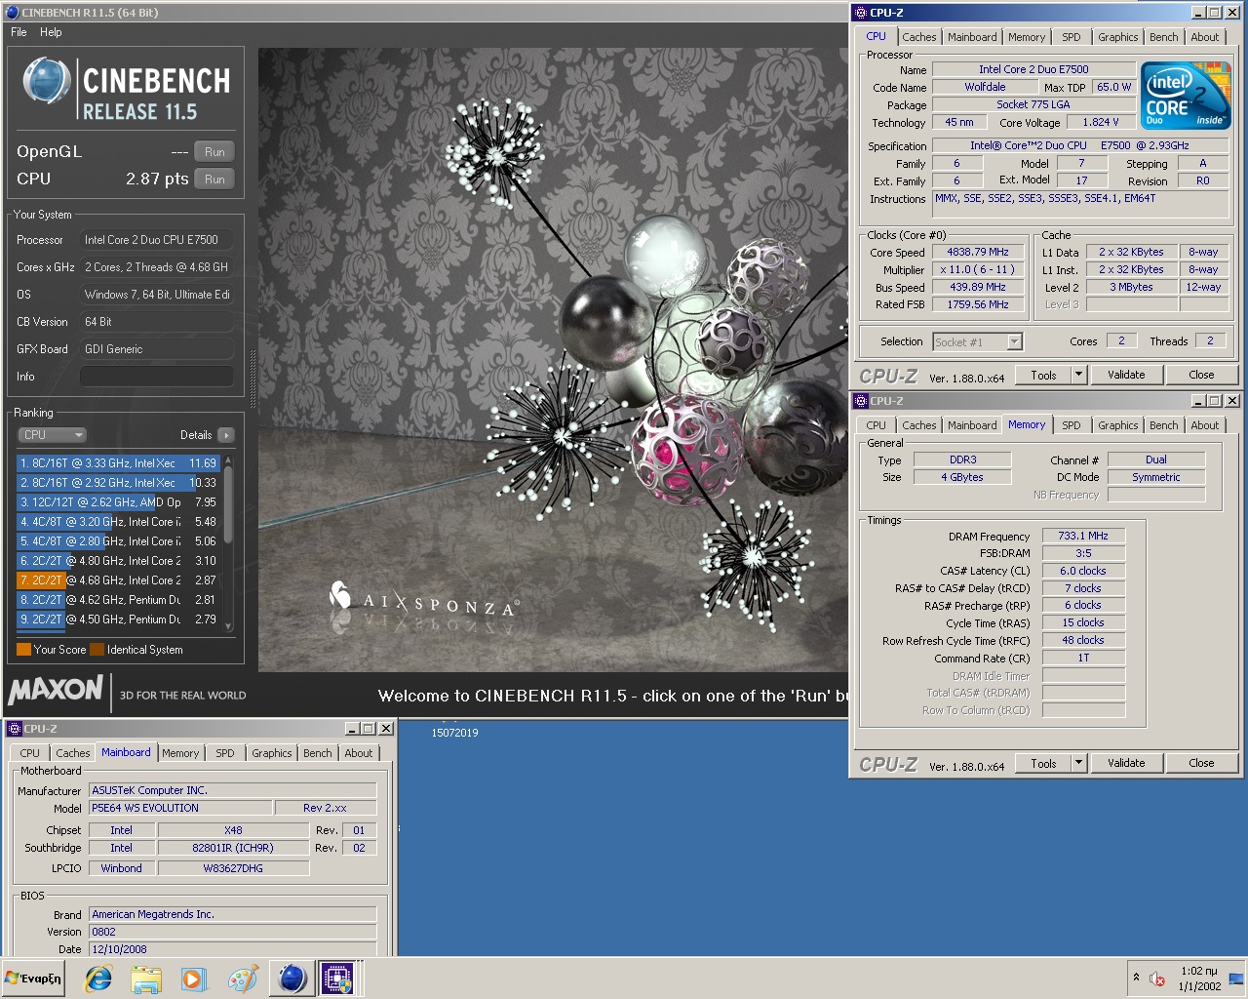Click Mainboard CPU-Z window title icon
Image resolution: width=1248 pixels, height=999 pixels.
pos(14,728)
